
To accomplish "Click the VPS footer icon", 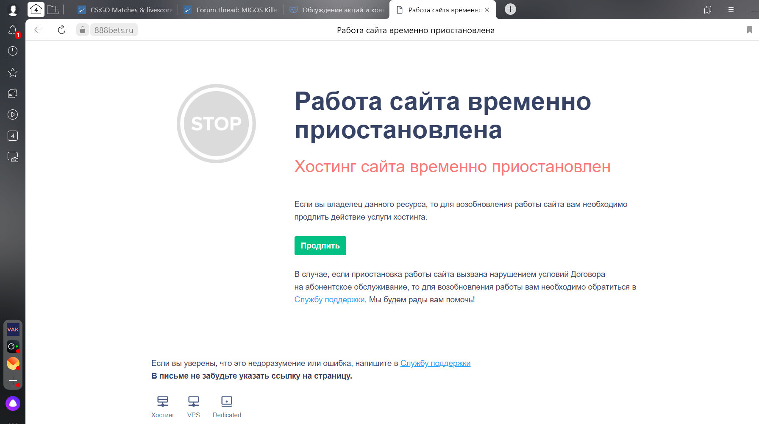I will tap(194, 401).
